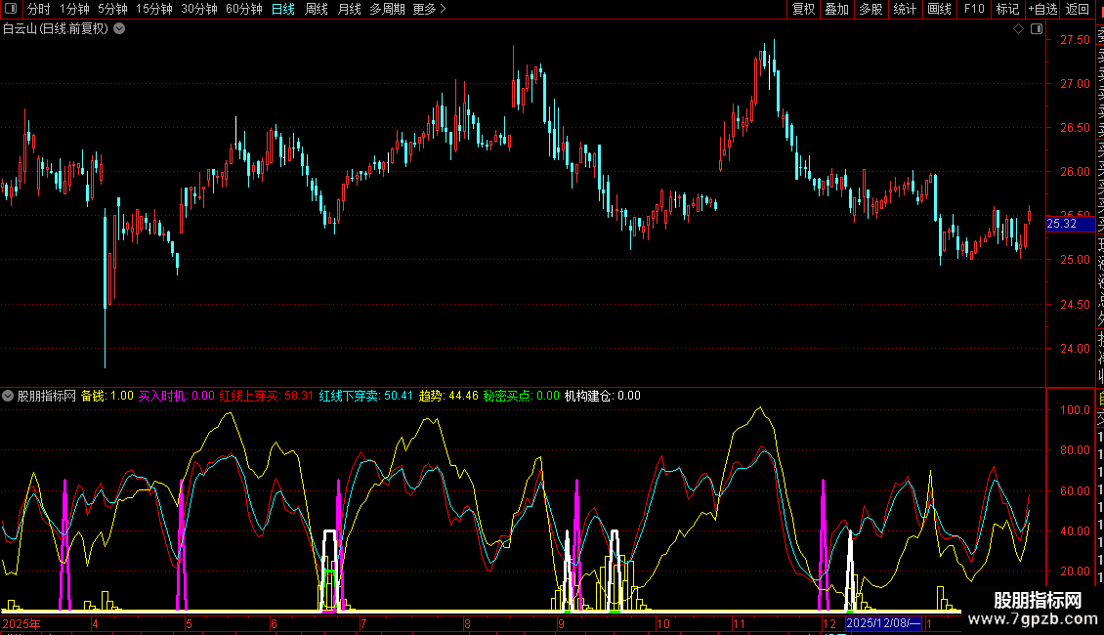Expand dropdown next to 白云山 title
Screen dimensions: 1104x635
pos(120,29)
